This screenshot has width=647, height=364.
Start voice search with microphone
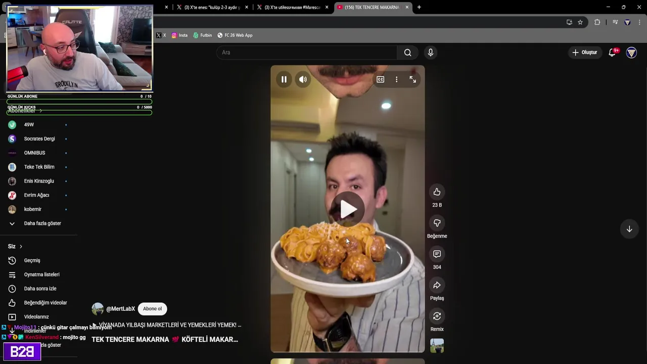(430, 53)
